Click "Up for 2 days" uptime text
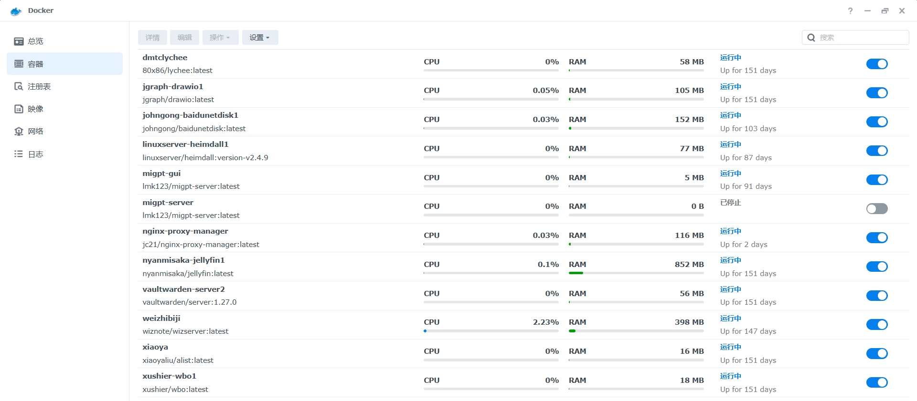The image size is (917, 401). 744,245
